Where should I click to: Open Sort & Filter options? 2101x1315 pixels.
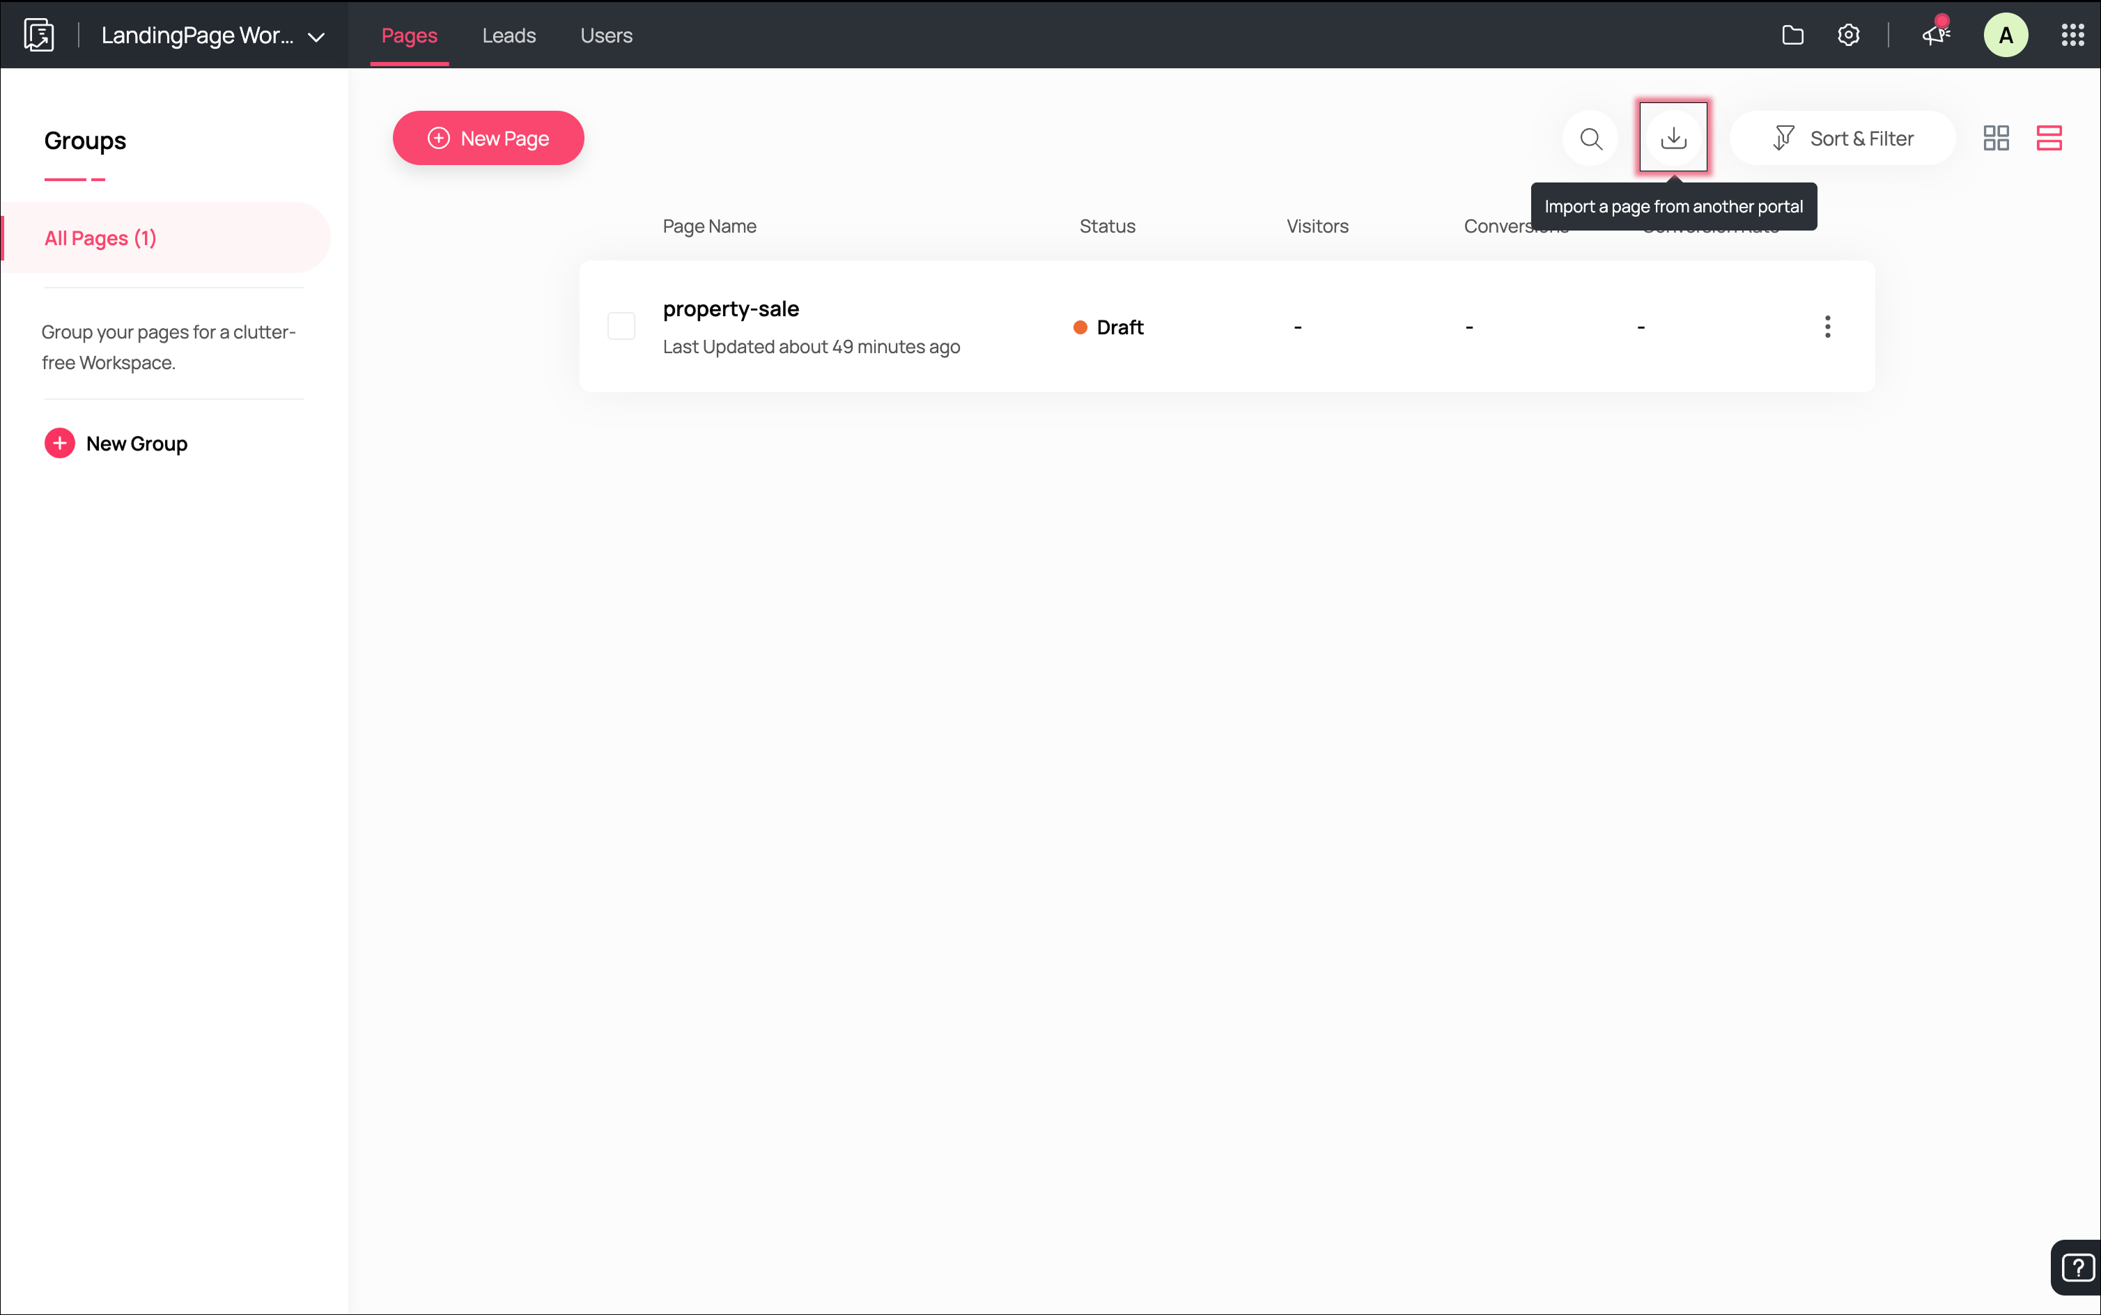coord(1843,139)
